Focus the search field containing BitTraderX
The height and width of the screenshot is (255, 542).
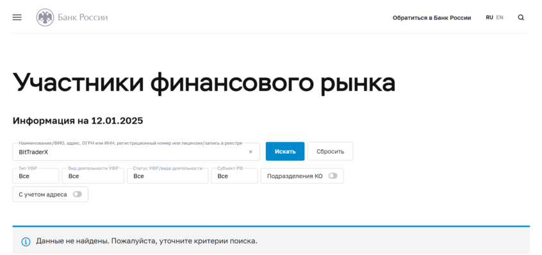[x=136, y=152]
